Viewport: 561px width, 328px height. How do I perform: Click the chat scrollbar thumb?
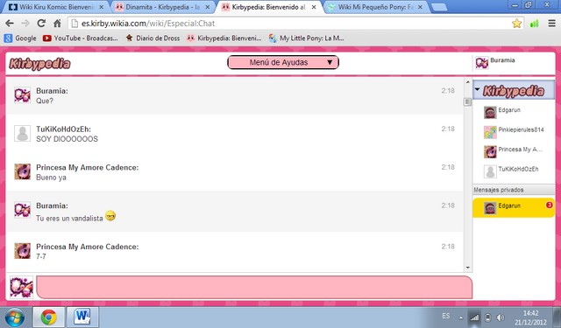coord(467,101)
